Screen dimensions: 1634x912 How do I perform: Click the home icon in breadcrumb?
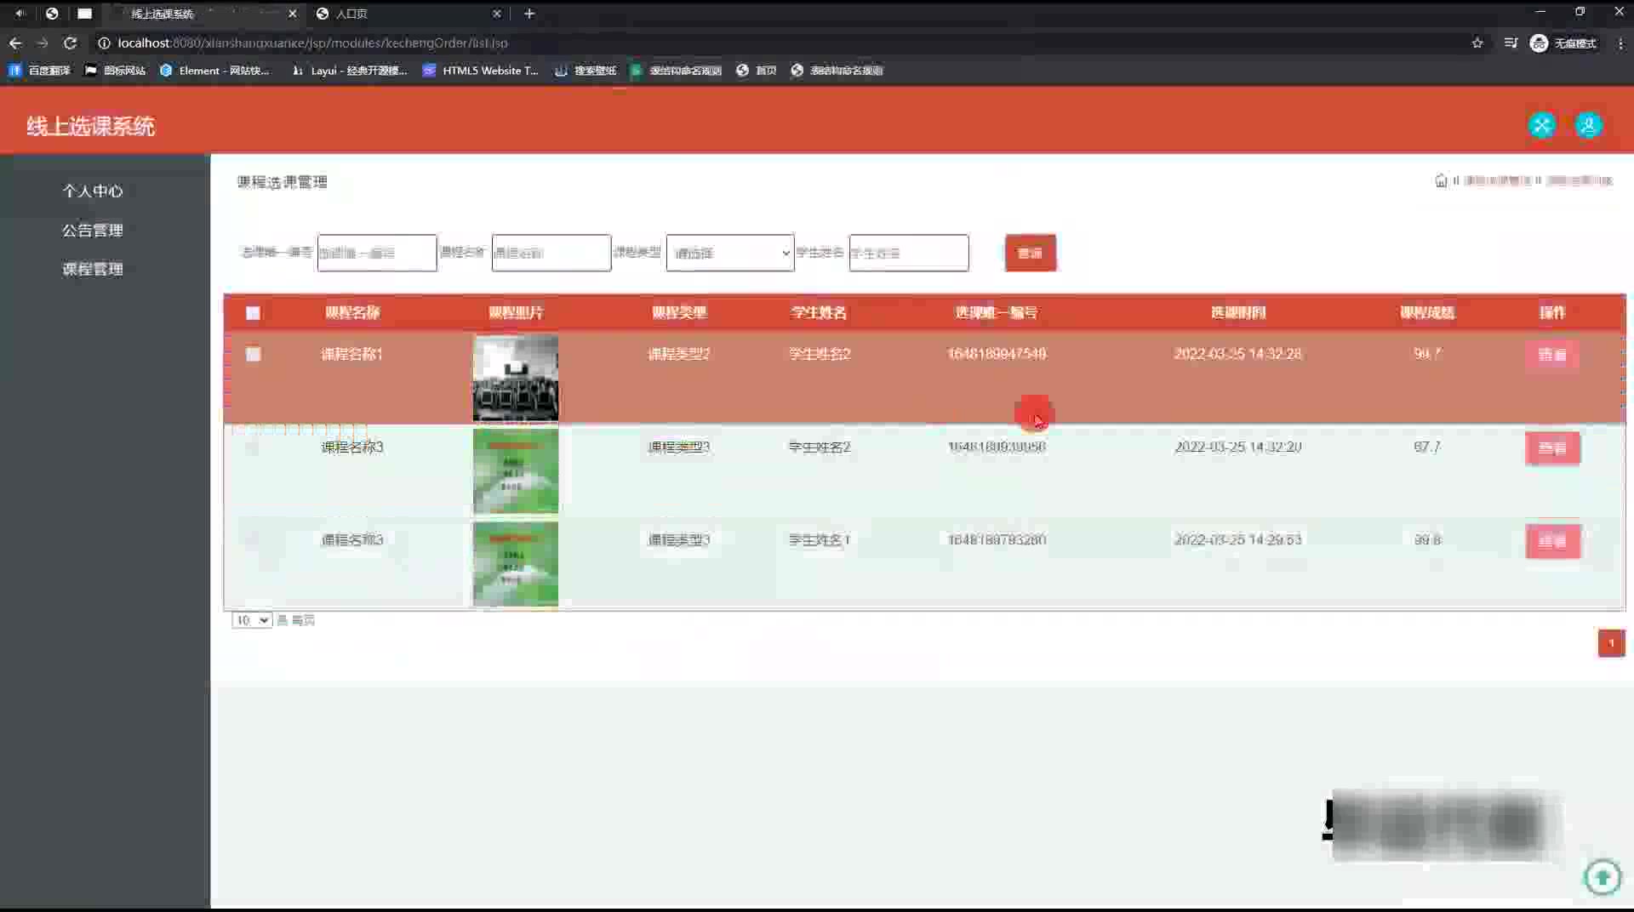click(1441, 180)
